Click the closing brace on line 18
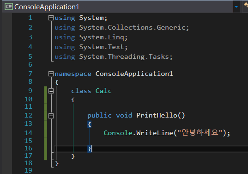 57,164
